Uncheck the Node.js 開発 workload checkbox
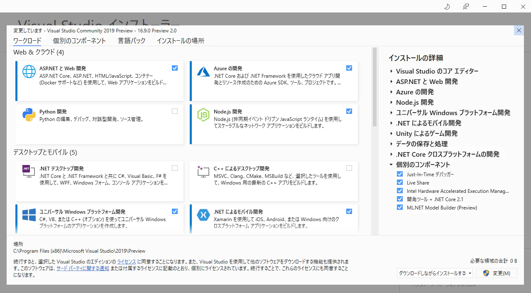The image size is (531, 293). pyautogui.click(x=349, y=111)
